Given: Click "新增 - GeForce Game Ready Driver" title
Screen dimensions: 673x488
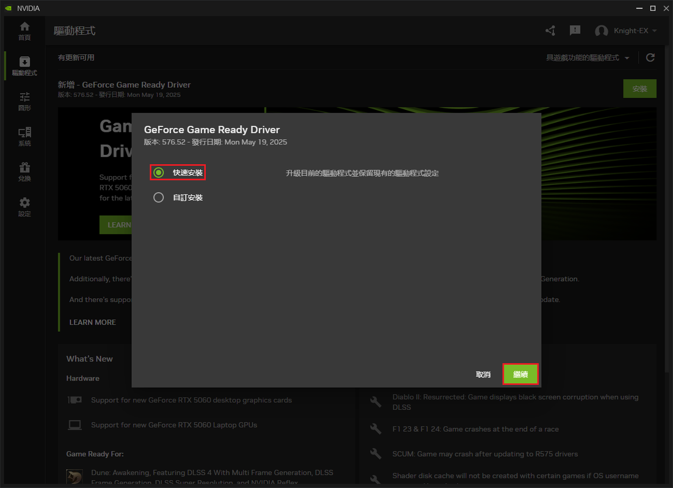Looking at the screenshot, I should pyautogui.click(x=124, y=84).
